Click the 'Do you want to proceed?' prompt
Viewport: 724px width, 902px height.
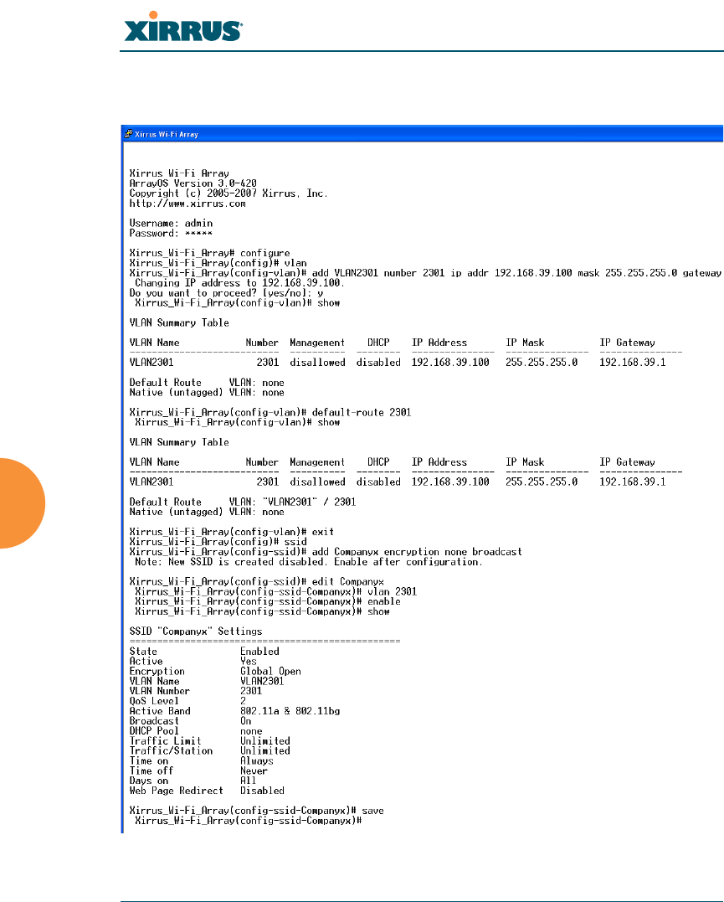click(226, 293)
